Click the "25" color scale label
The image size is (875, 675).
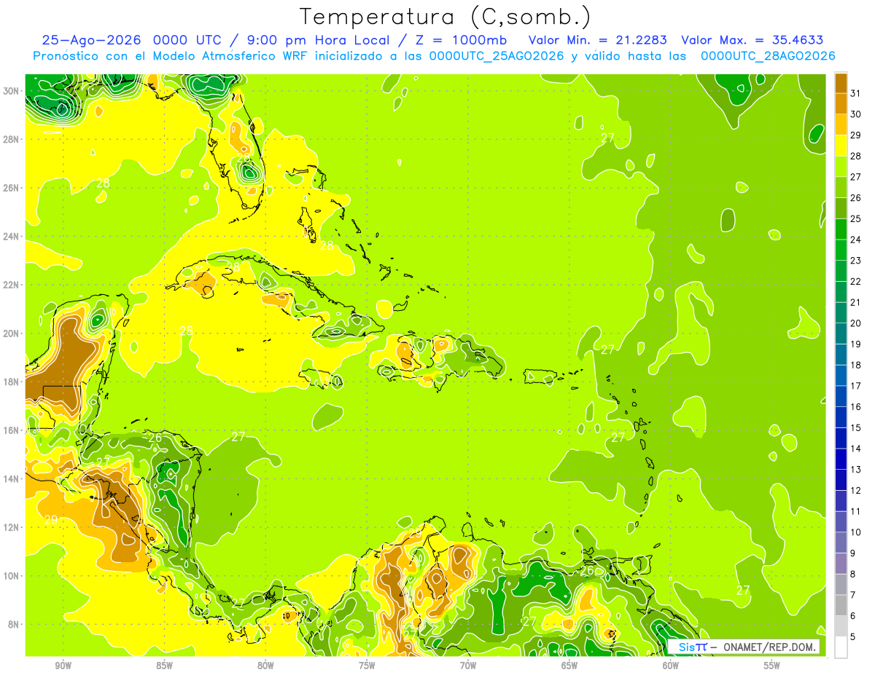[x=855, y=218]
